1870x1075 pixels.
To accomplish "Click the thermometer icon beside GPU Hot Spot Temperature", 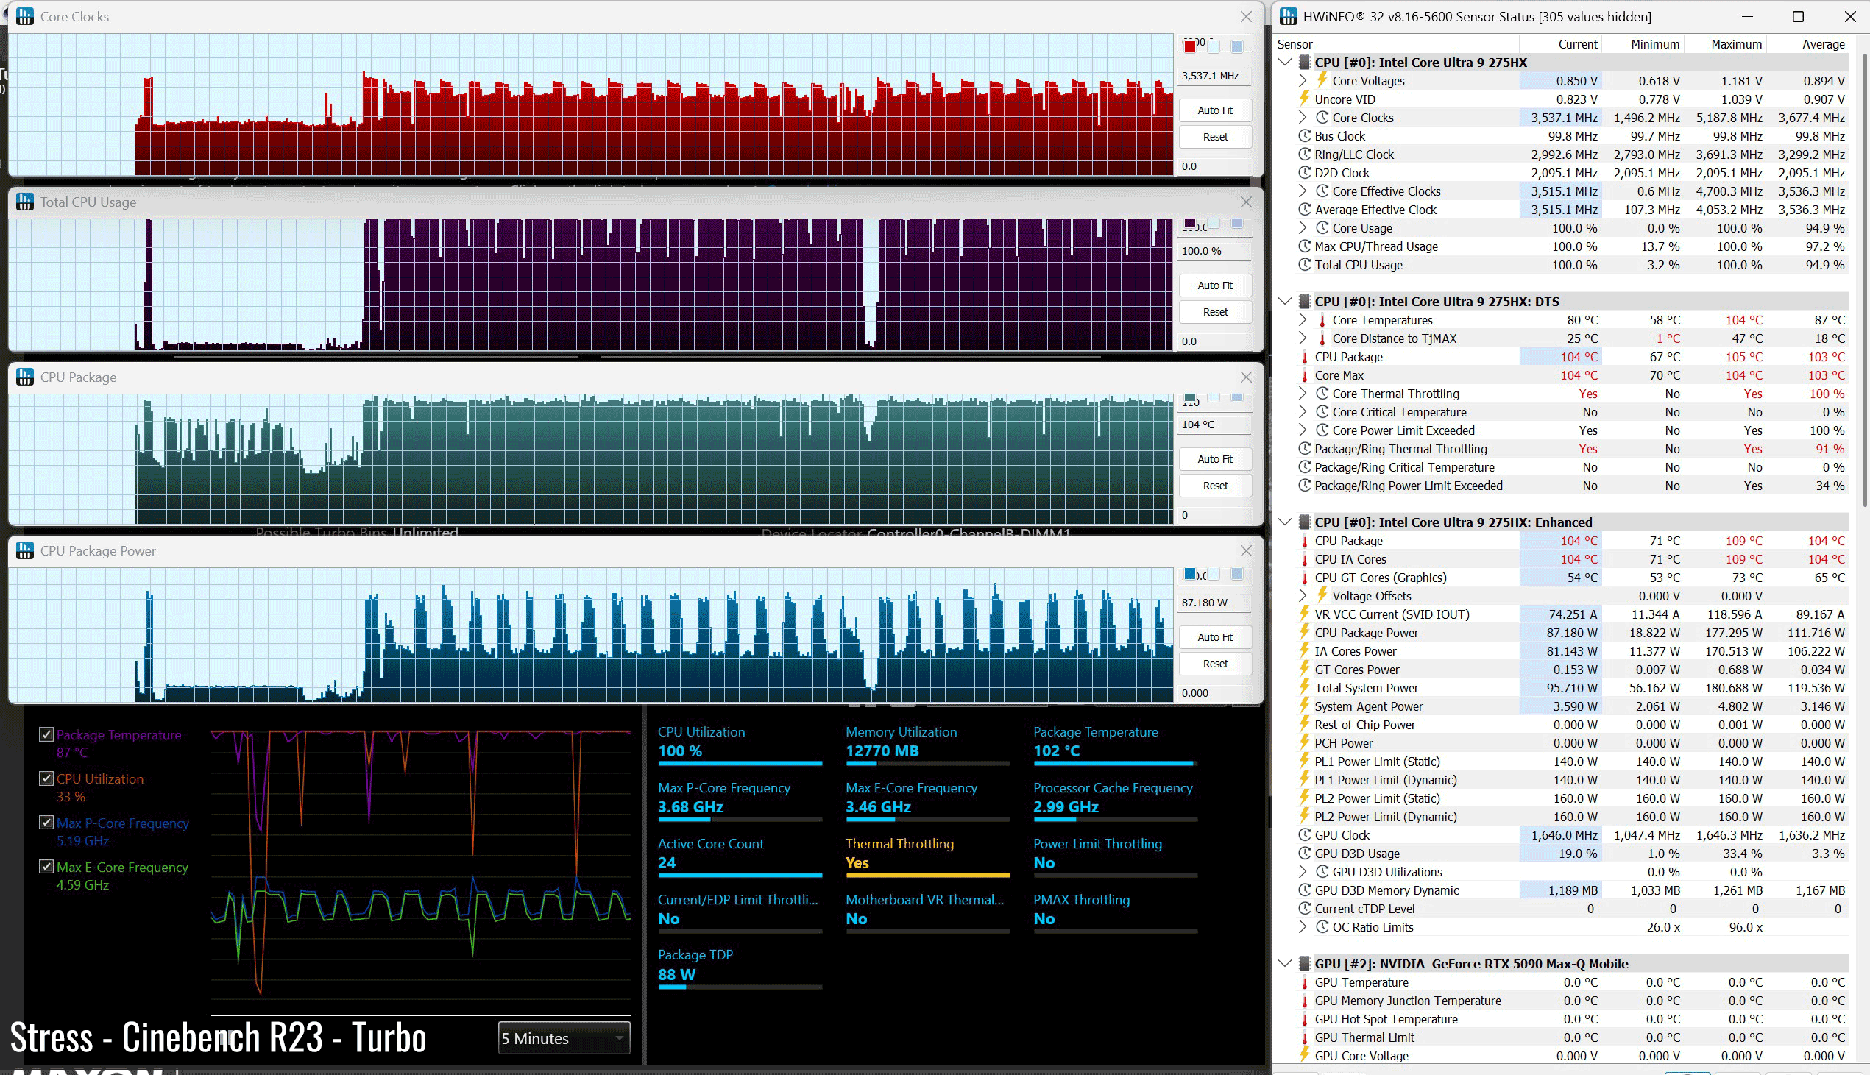I will tap(1305, 1019).
